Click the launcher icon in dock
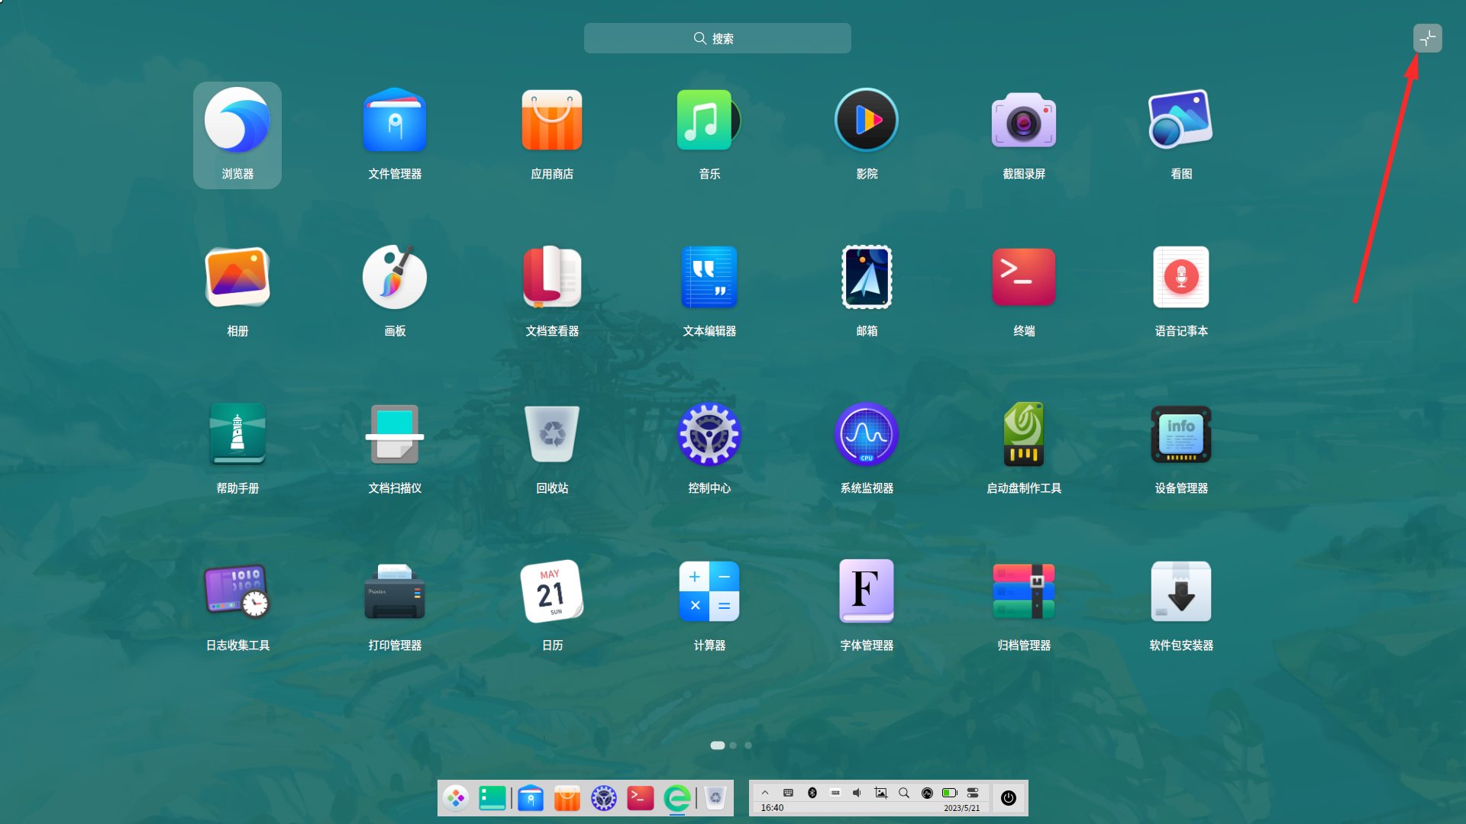Image resolution: width=1466 pixels, height=824 pixels. [456, 798]
